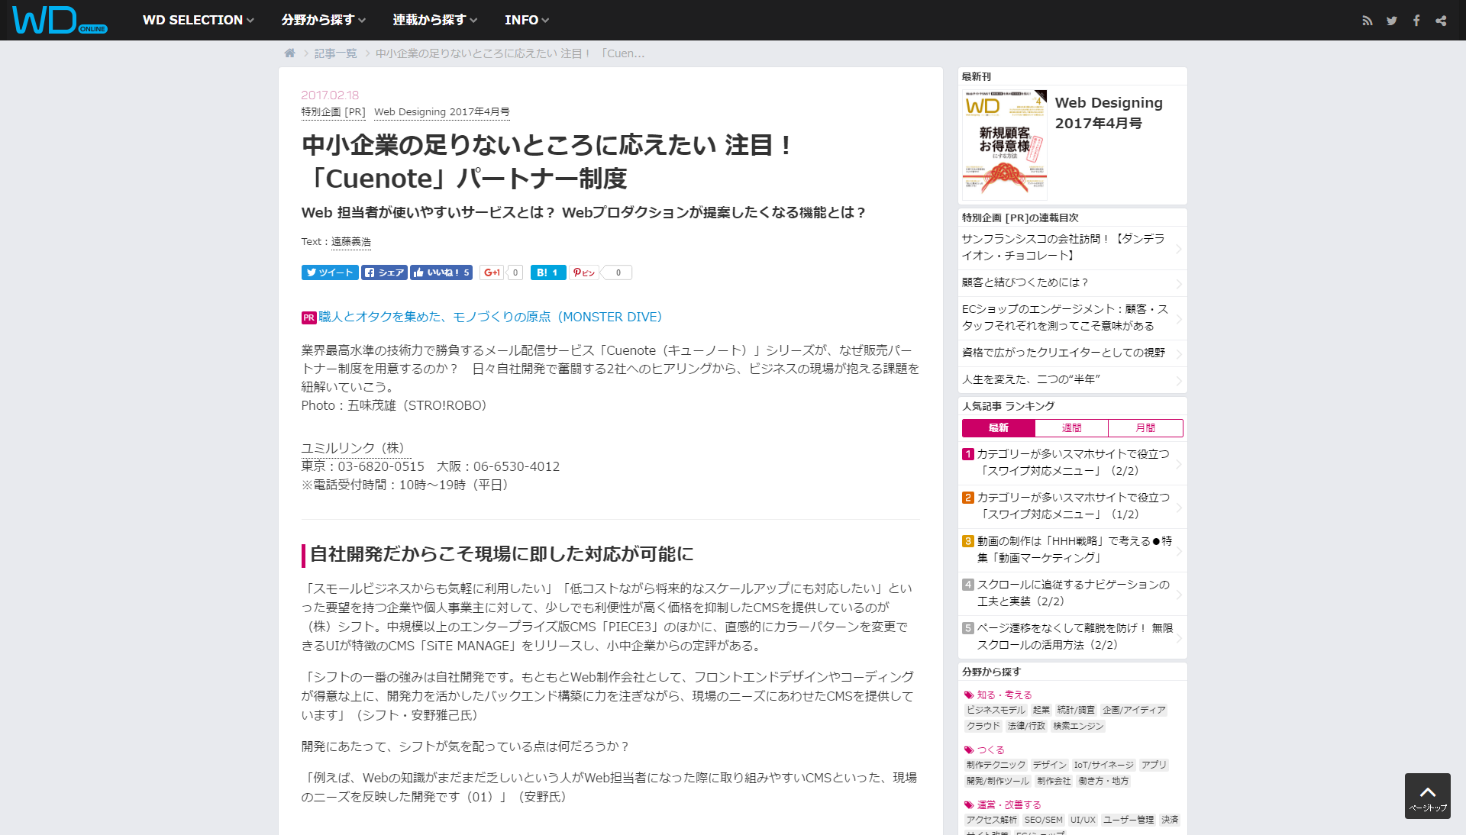Click the ツイート tweet button
This screenshot has height=835, width=1466.
329,272
